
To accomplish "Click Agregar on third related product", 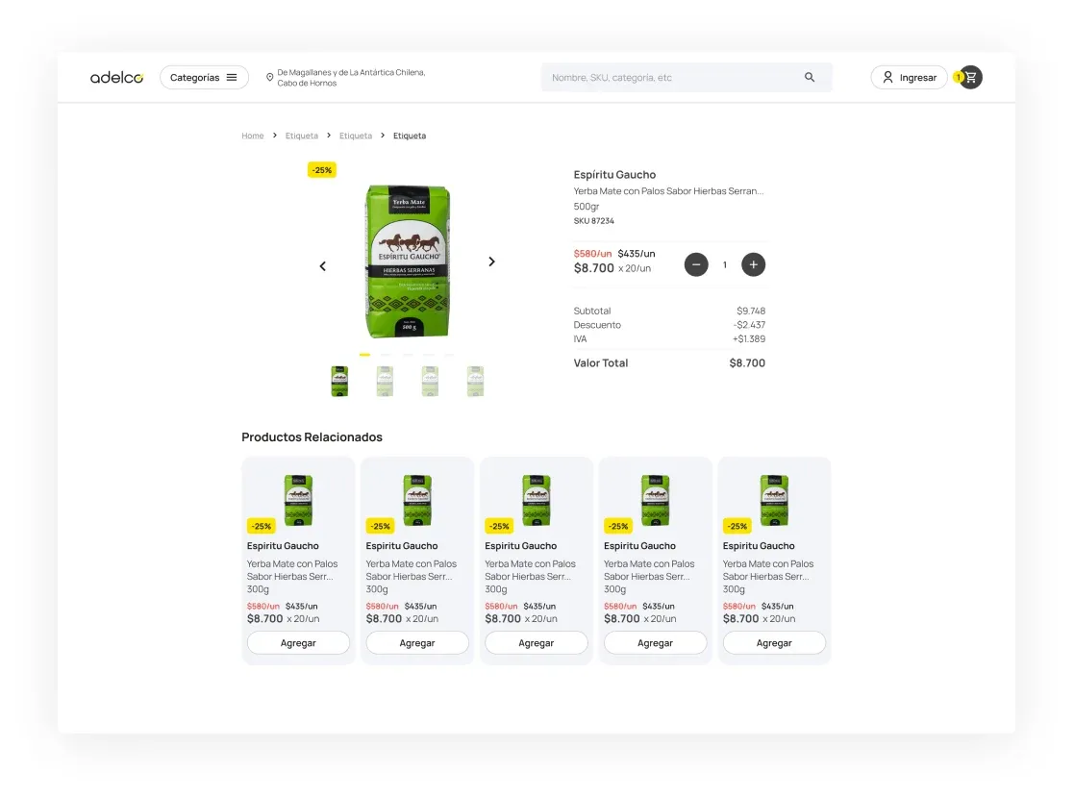I will coord(537,643).
